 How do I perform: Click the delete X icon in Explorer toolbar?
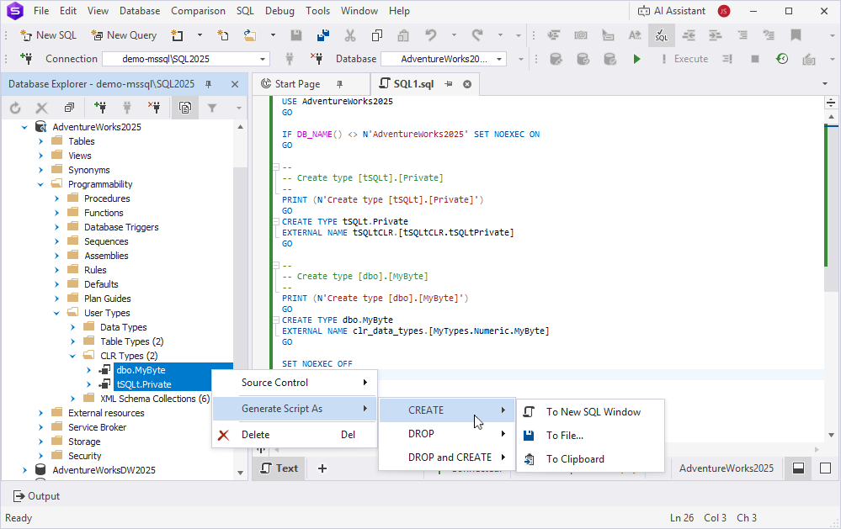pyautogui.click(x=41, y=108)
